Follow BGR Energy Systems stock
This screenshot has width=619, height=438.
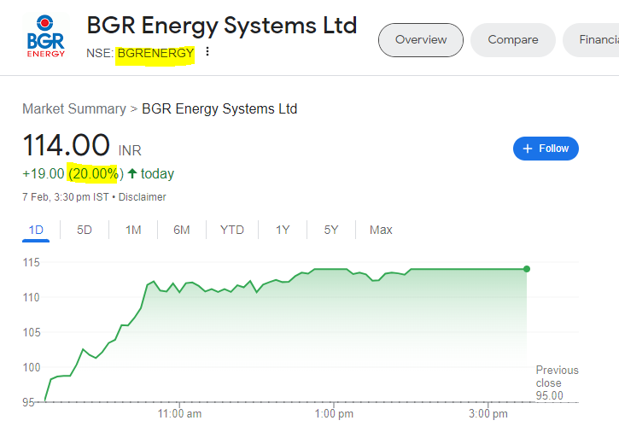coord(546,149)
